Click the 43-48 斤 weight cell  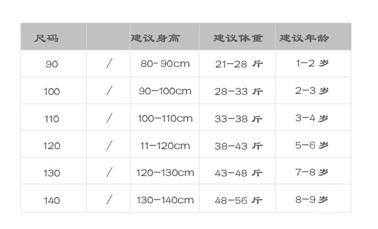click(239, 173)
